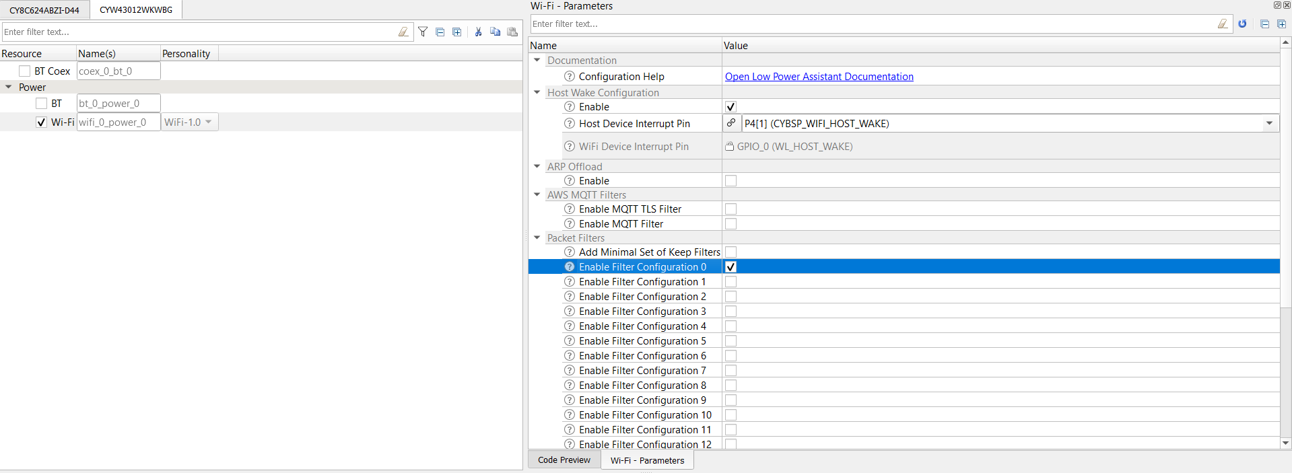
Task: Click the Resource column header
Action: pyautogui.click(x=38, y=53)
